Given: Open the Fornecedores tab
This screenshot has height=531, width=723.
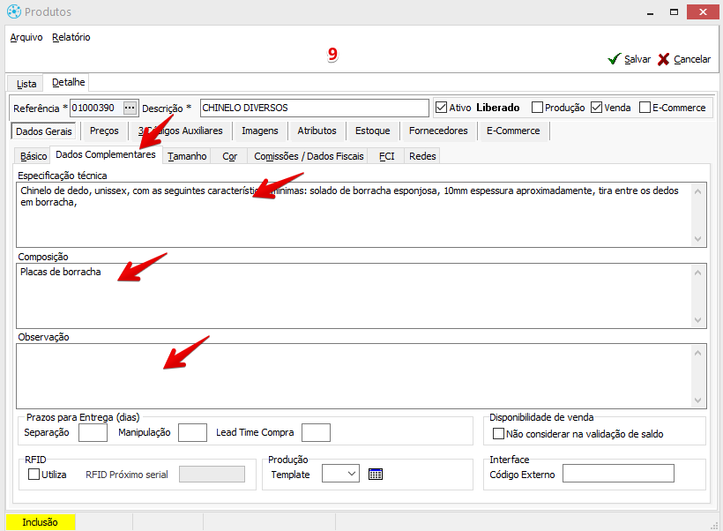Looking at the screenshot, I should (438, 131).
